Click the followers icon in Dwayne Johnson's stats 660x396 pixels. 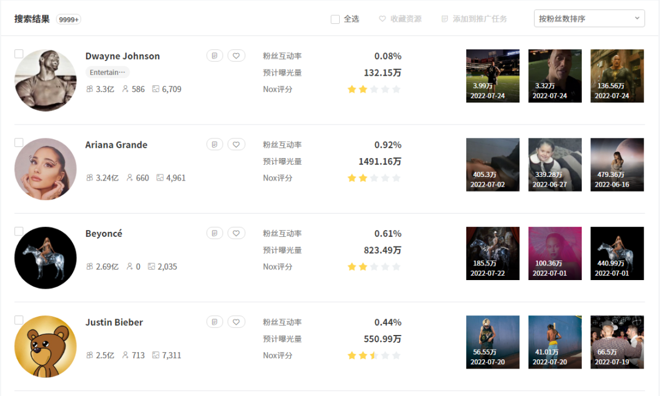pyautogui.click(x=90, y=89)
